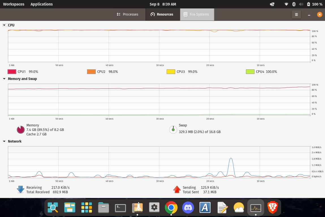This screenshot has width=325, height=217.
Task: Open Google Chrome from the dock
Action: point(171,208)
